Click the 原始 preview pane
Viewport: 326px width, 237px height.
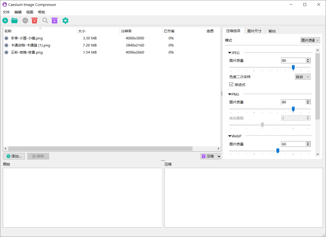[x=82, y=198]
